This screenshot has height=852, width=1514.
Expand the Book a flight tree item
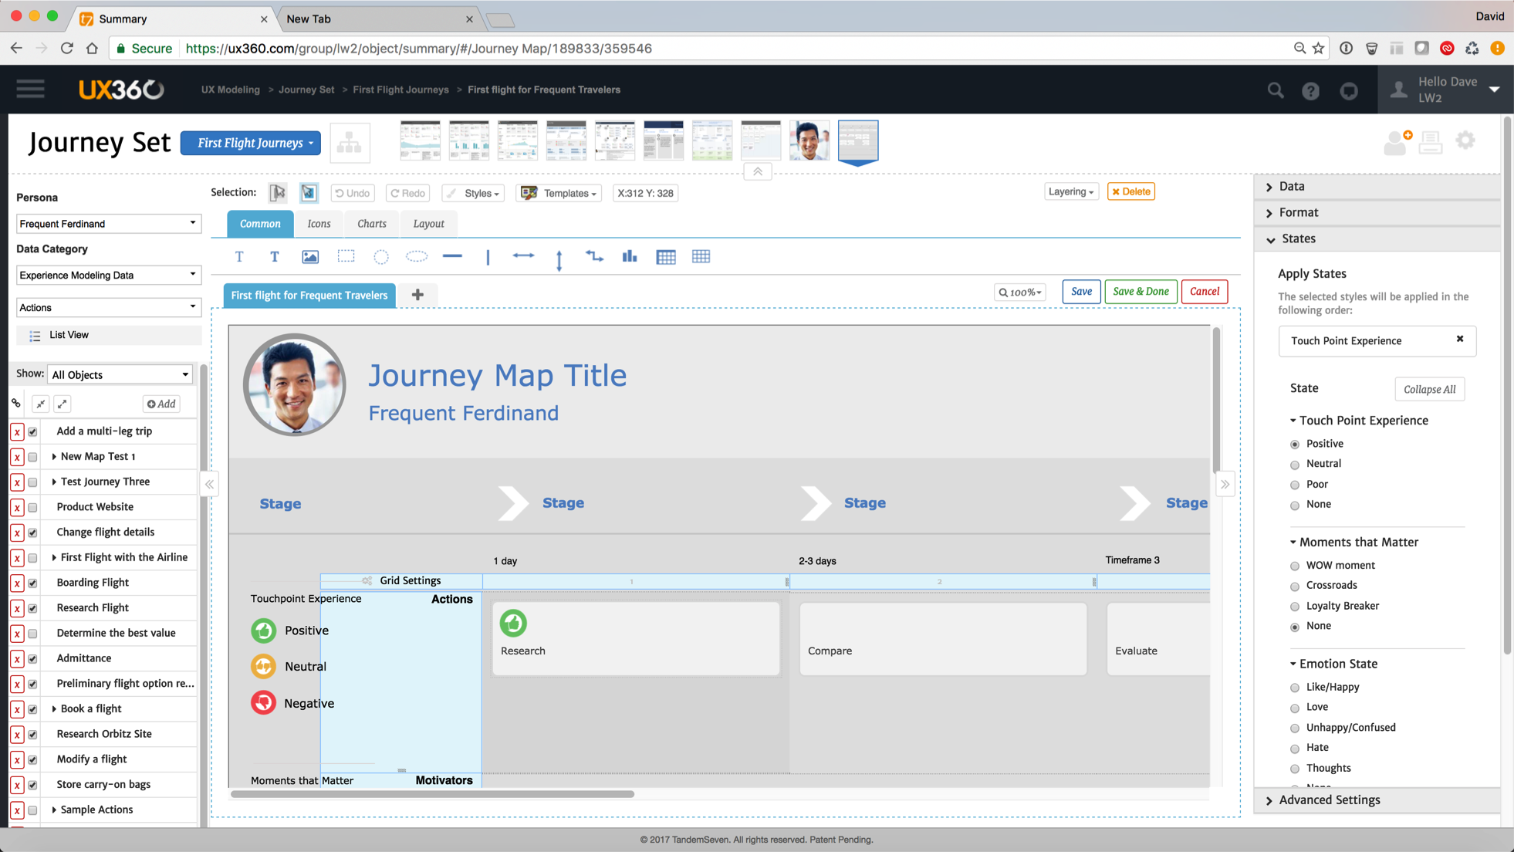point(54,708)
